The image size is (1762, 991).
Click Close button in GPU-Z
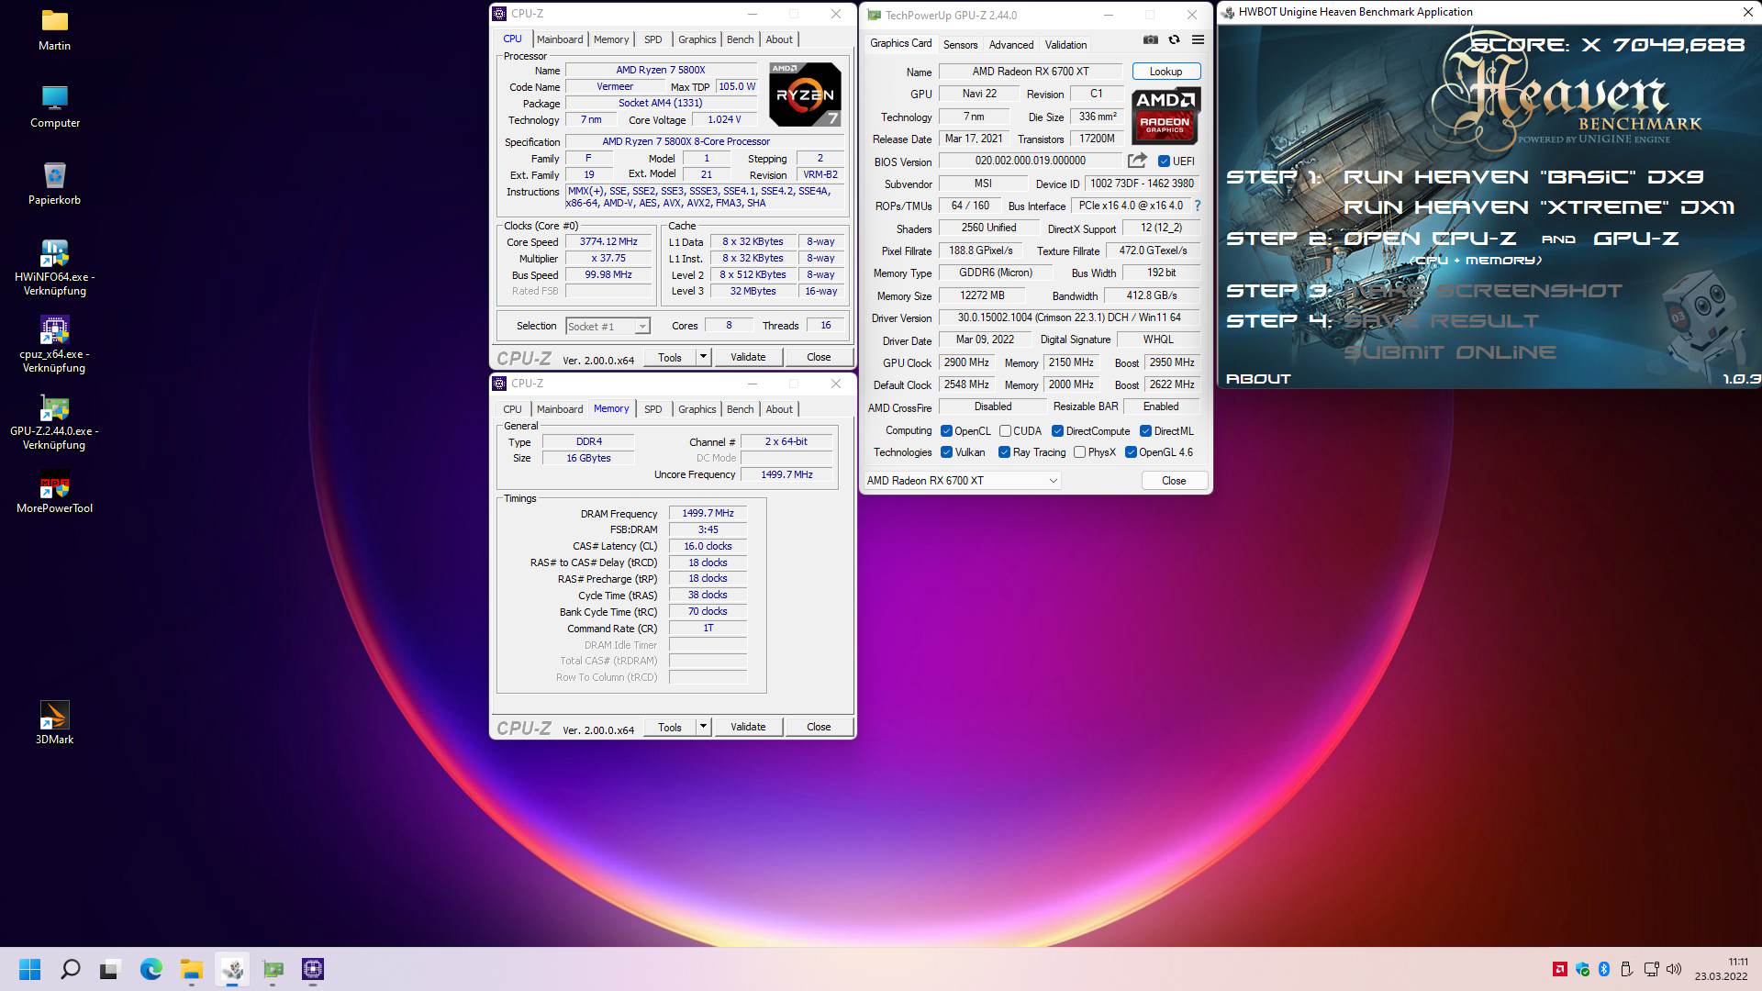click(1174, 481)
